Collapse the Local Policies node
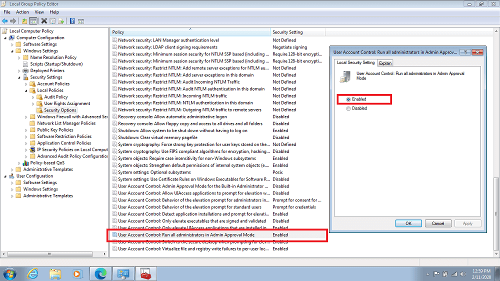 tap(26, 90)
